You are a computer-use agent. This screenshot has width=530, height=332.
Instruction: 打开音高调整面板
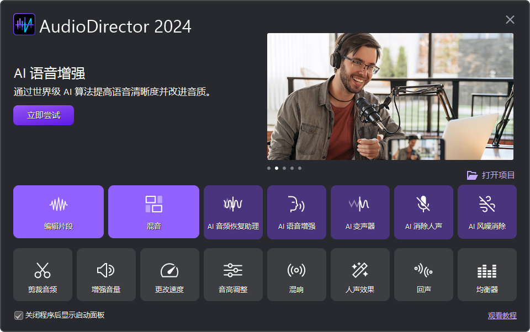coord(233,274)
